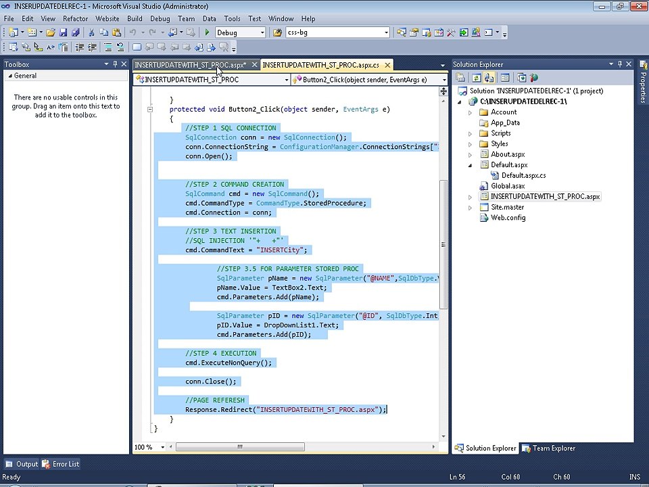Click the Paste toolbar icon
649x487 pixels.
117,32
